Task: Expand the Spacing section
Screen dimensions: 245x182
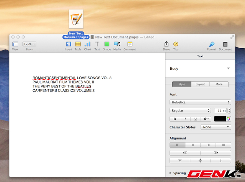Action: 170,173
